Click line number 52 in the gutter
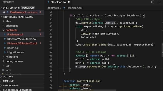Viewport: 163px width, 91px height. click(x=51, y=16)
